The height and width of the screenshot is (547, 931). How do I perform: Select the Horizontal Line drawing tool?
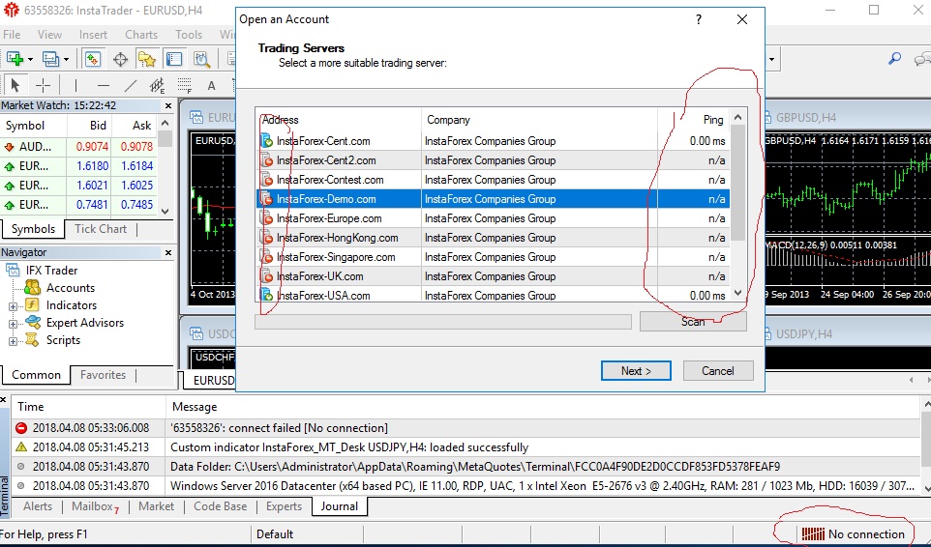coord(103,85)
